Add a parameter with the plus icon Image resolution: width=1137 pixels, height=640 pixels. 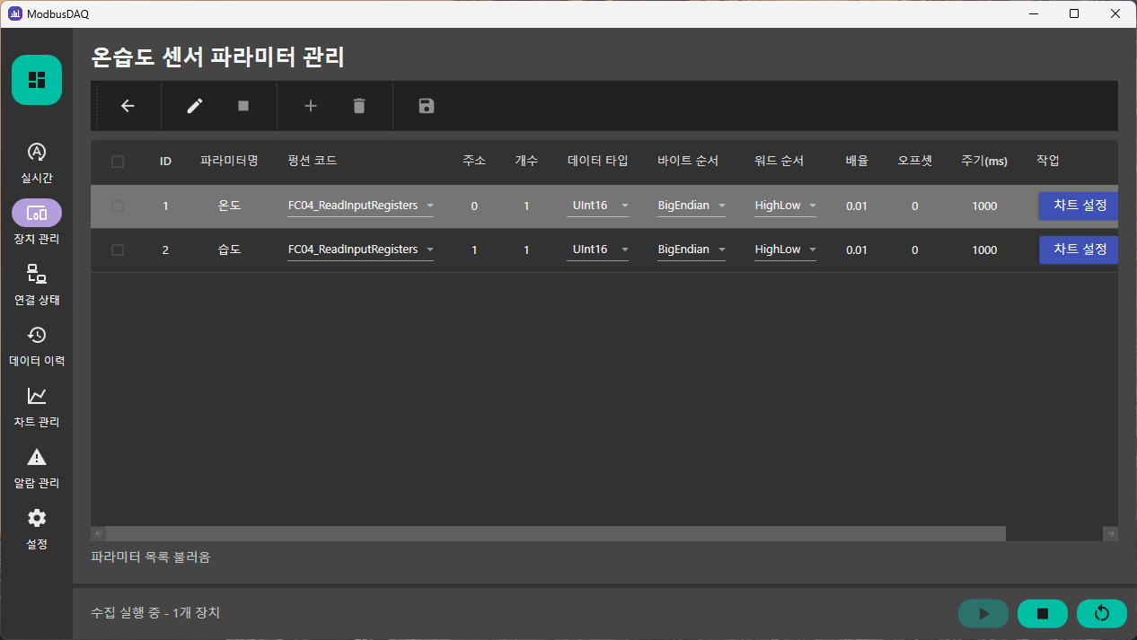click(x=311, y=106)
